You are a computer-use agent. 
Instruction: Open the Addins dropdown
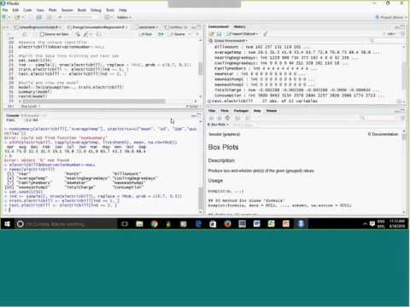click(x=125, y=17)
